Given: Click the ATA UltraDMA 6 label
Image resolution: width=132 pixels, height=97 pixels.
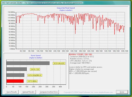Looking at the screenshot, I should [x=35, y=75].
